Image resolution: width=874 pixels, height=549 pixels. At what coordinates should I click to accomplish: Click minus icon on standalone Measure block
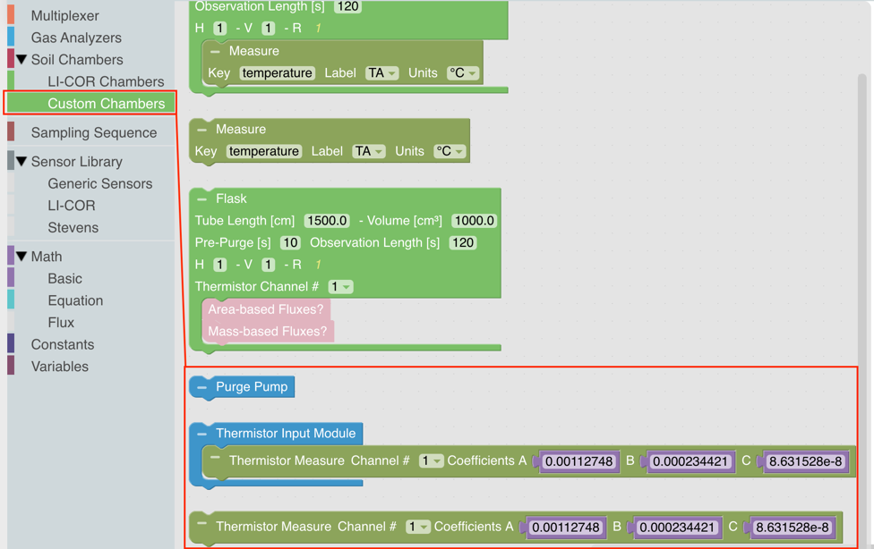point(202,130)
